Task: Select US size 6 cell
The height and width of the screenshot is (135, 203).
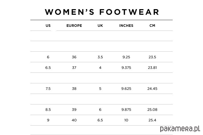Action: 48,57
